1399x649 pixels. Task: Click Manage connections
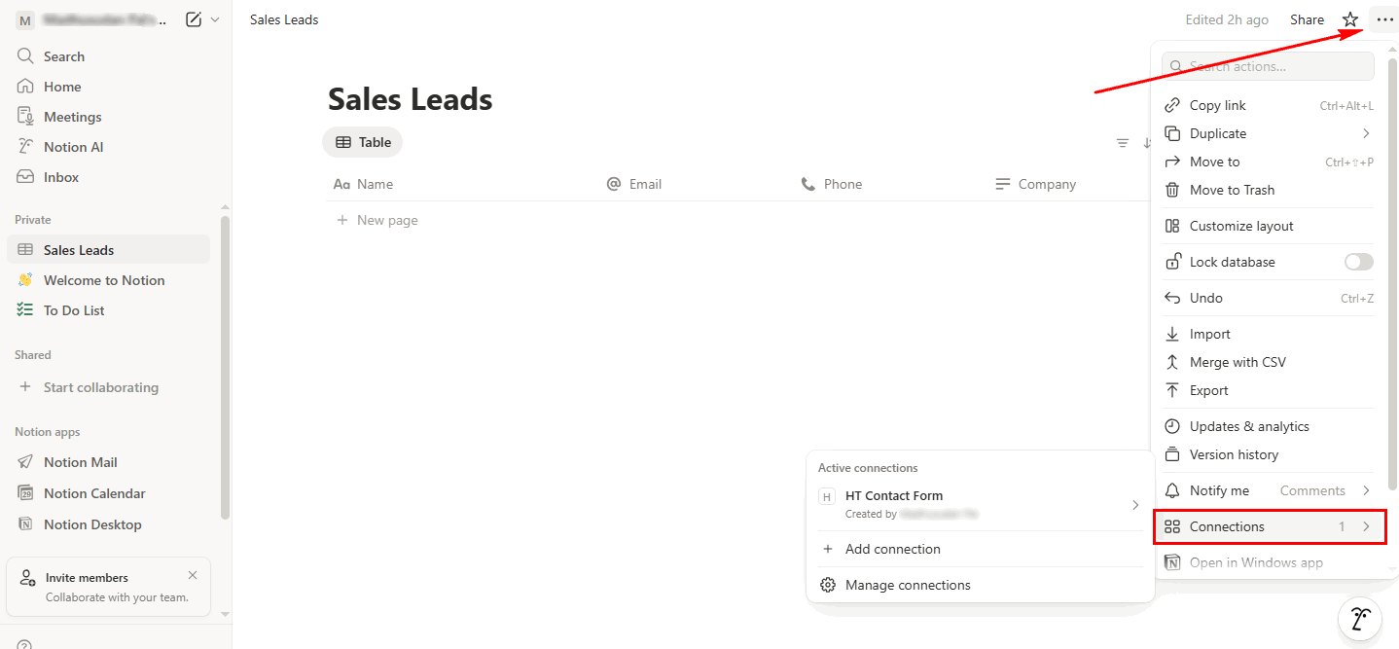click(x=907, y=585)
